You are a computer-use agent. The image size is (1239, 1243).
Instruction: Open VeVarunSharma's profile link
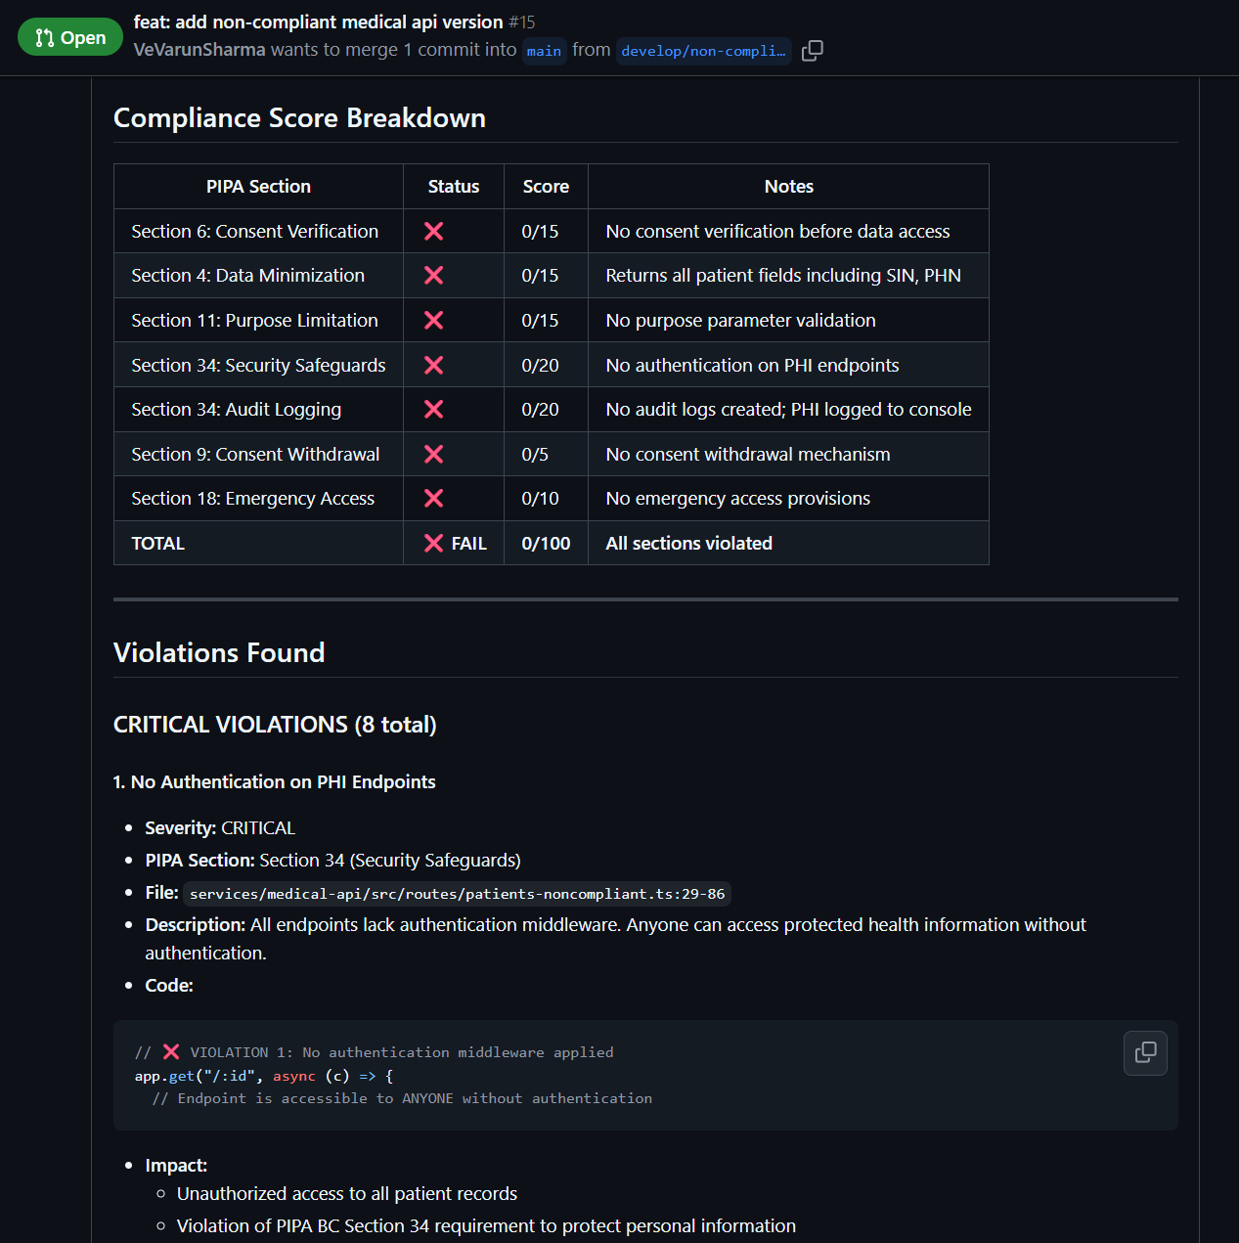(199, 50)
